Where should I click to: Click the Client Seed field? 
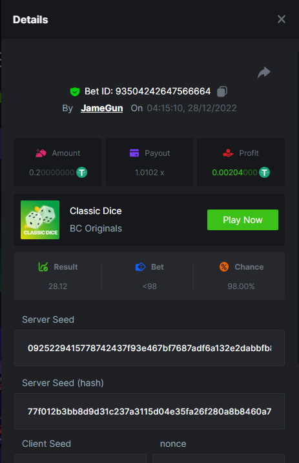tap(80, 458)
